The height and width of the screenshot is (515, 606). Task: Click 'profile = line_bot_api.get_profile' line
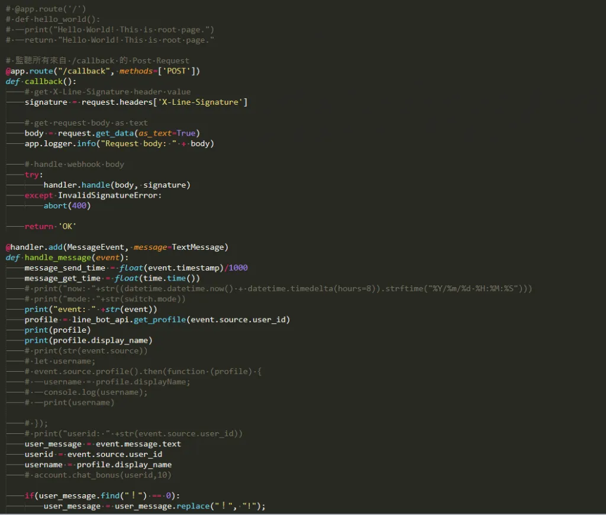click(157, 320)
